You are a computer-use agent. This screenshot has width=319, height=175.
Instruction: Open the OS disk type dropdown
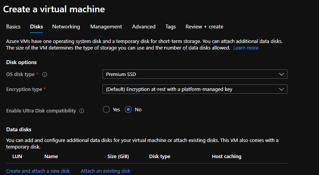click(x=195, y=74)
